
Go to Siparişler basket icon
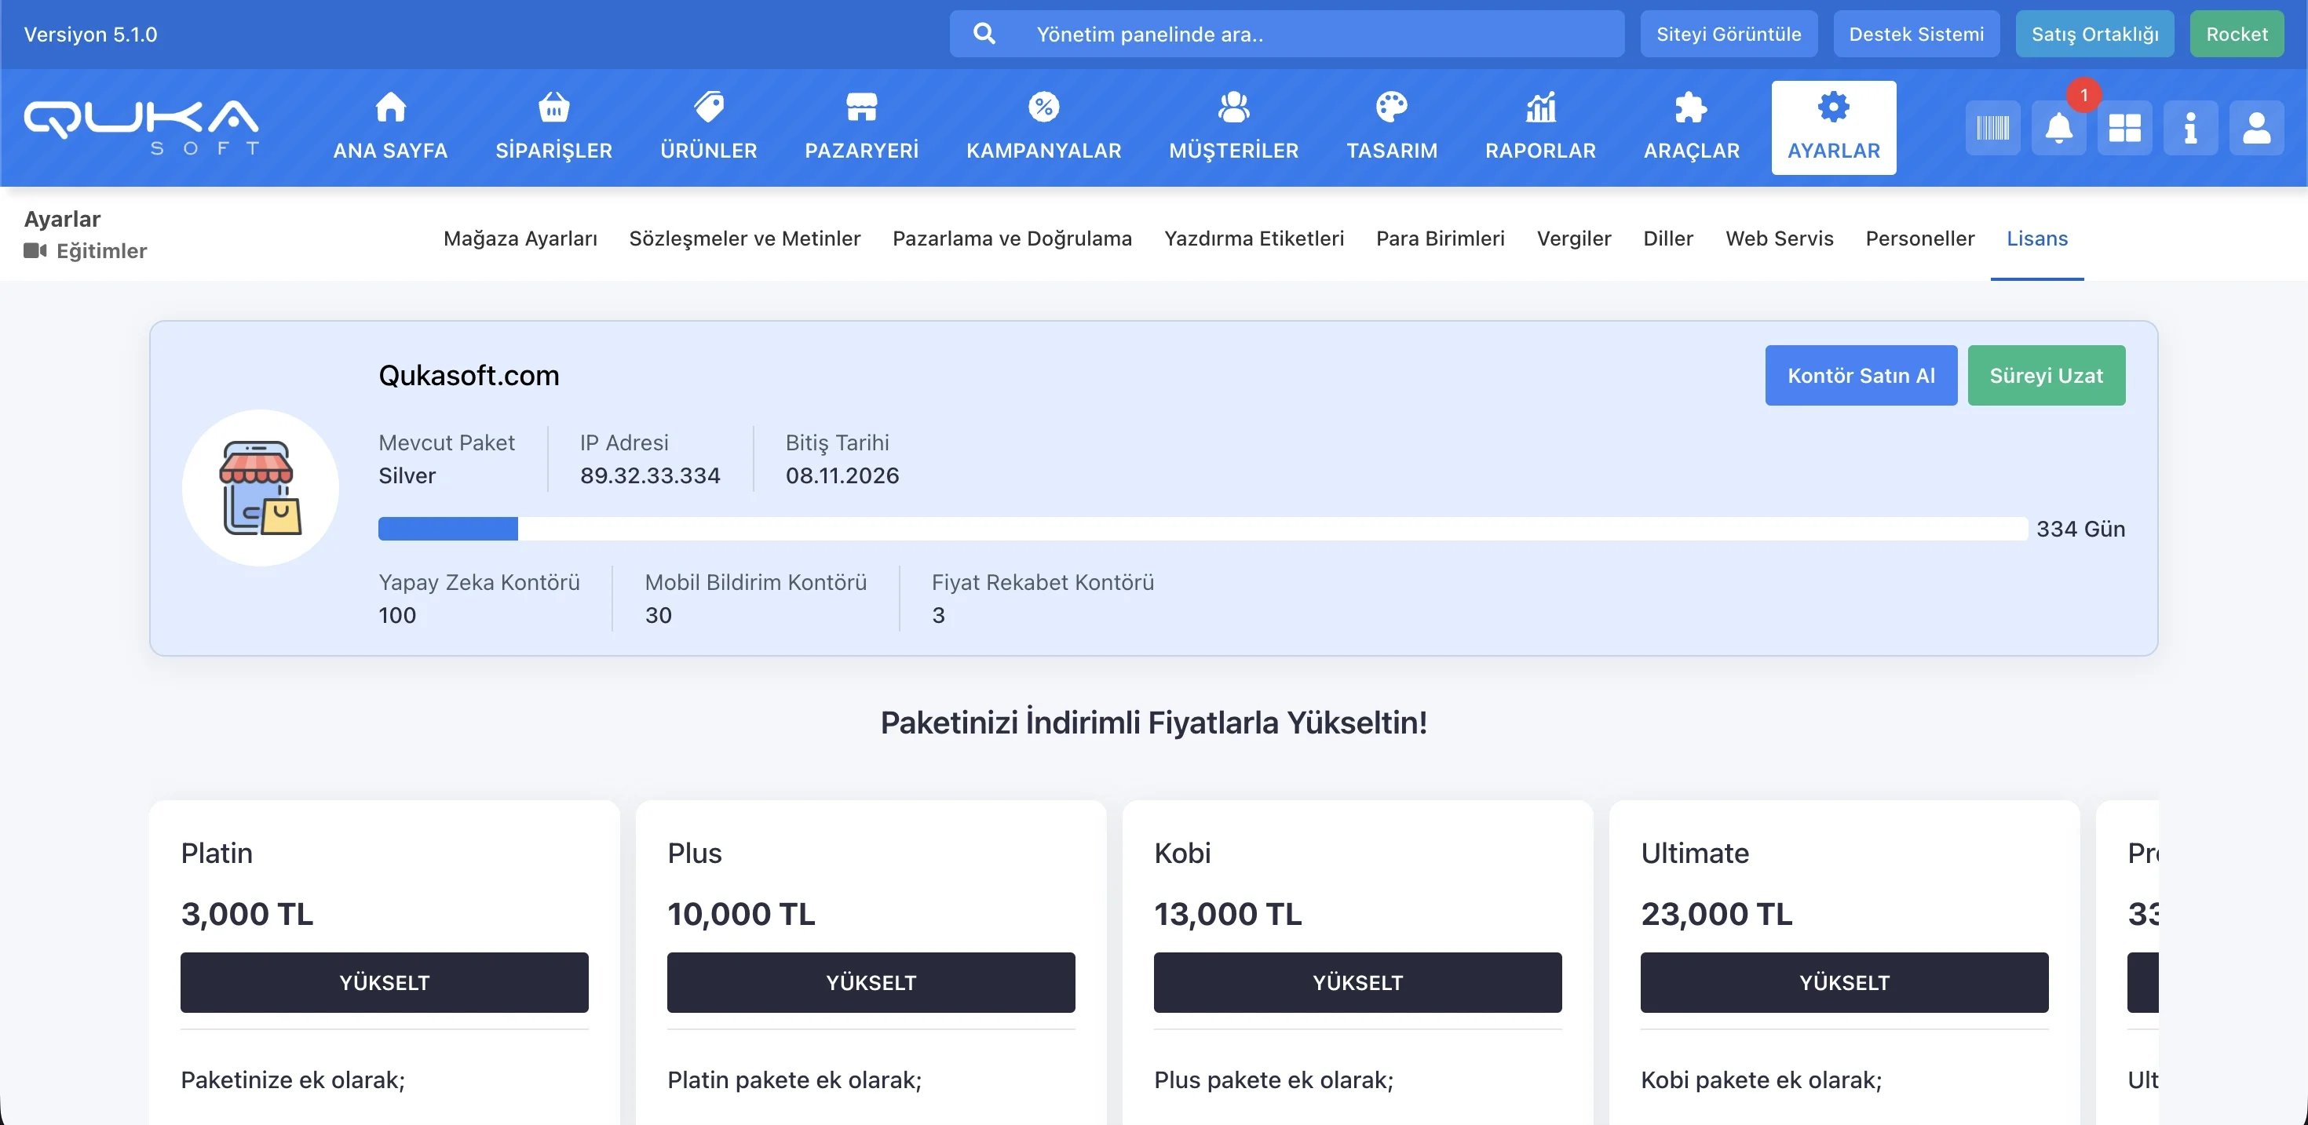[553, 107]
